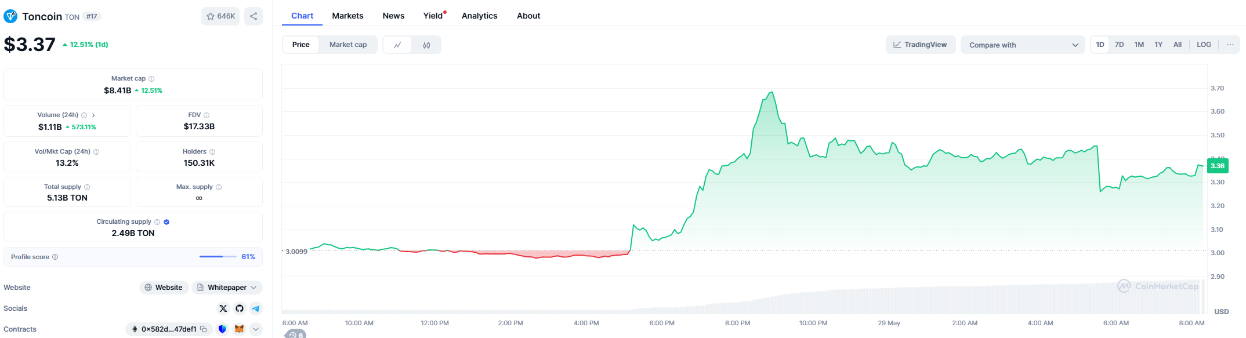Toggle LOG scale on chart
The width and height of the screenshot is (1246, 338).
click(x=1204, y=45)
